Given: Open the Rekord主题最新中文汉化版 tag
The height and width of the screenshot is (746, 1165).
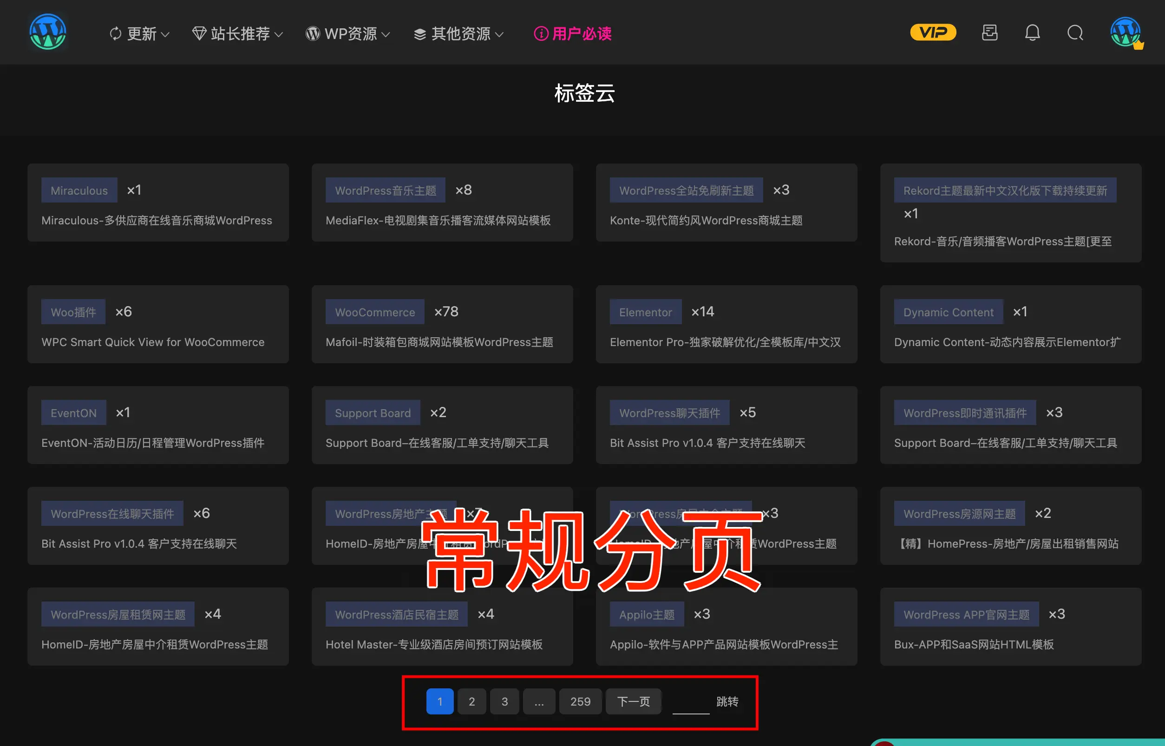Looking at the screenshot, I should [1005, 190].
